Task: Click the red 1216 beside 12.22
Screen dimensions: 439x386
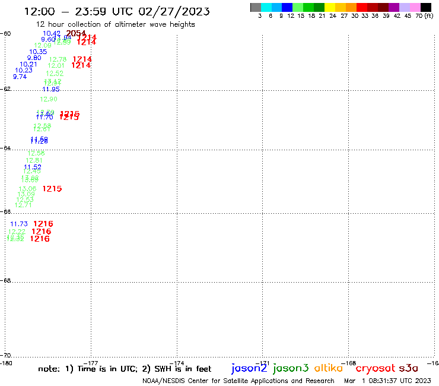Action: coord(42,232)
